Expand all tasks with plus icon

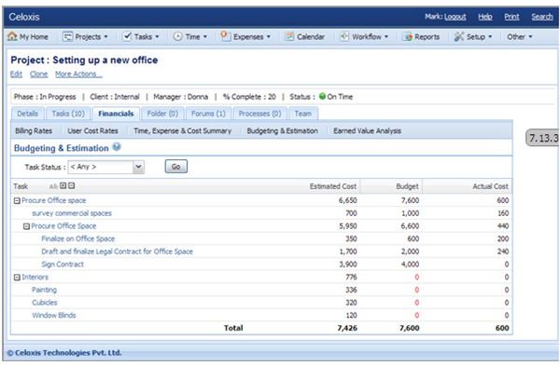tap(63, 185)
